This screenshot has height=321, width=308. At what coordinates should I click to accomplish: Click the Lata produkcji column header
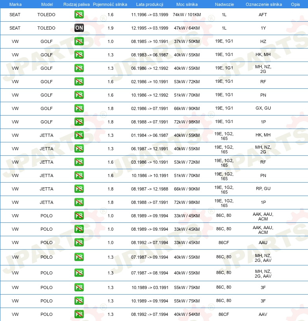(150, 4)
